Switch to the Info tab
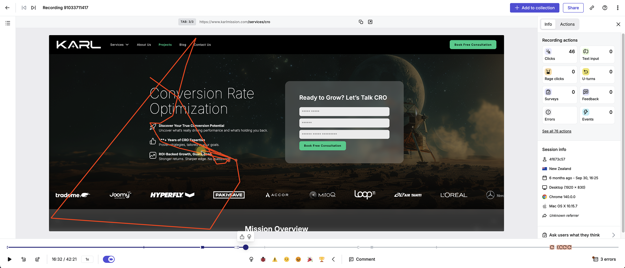The height and width of the screenshot is (268, 625). click(x=548, y=24)
